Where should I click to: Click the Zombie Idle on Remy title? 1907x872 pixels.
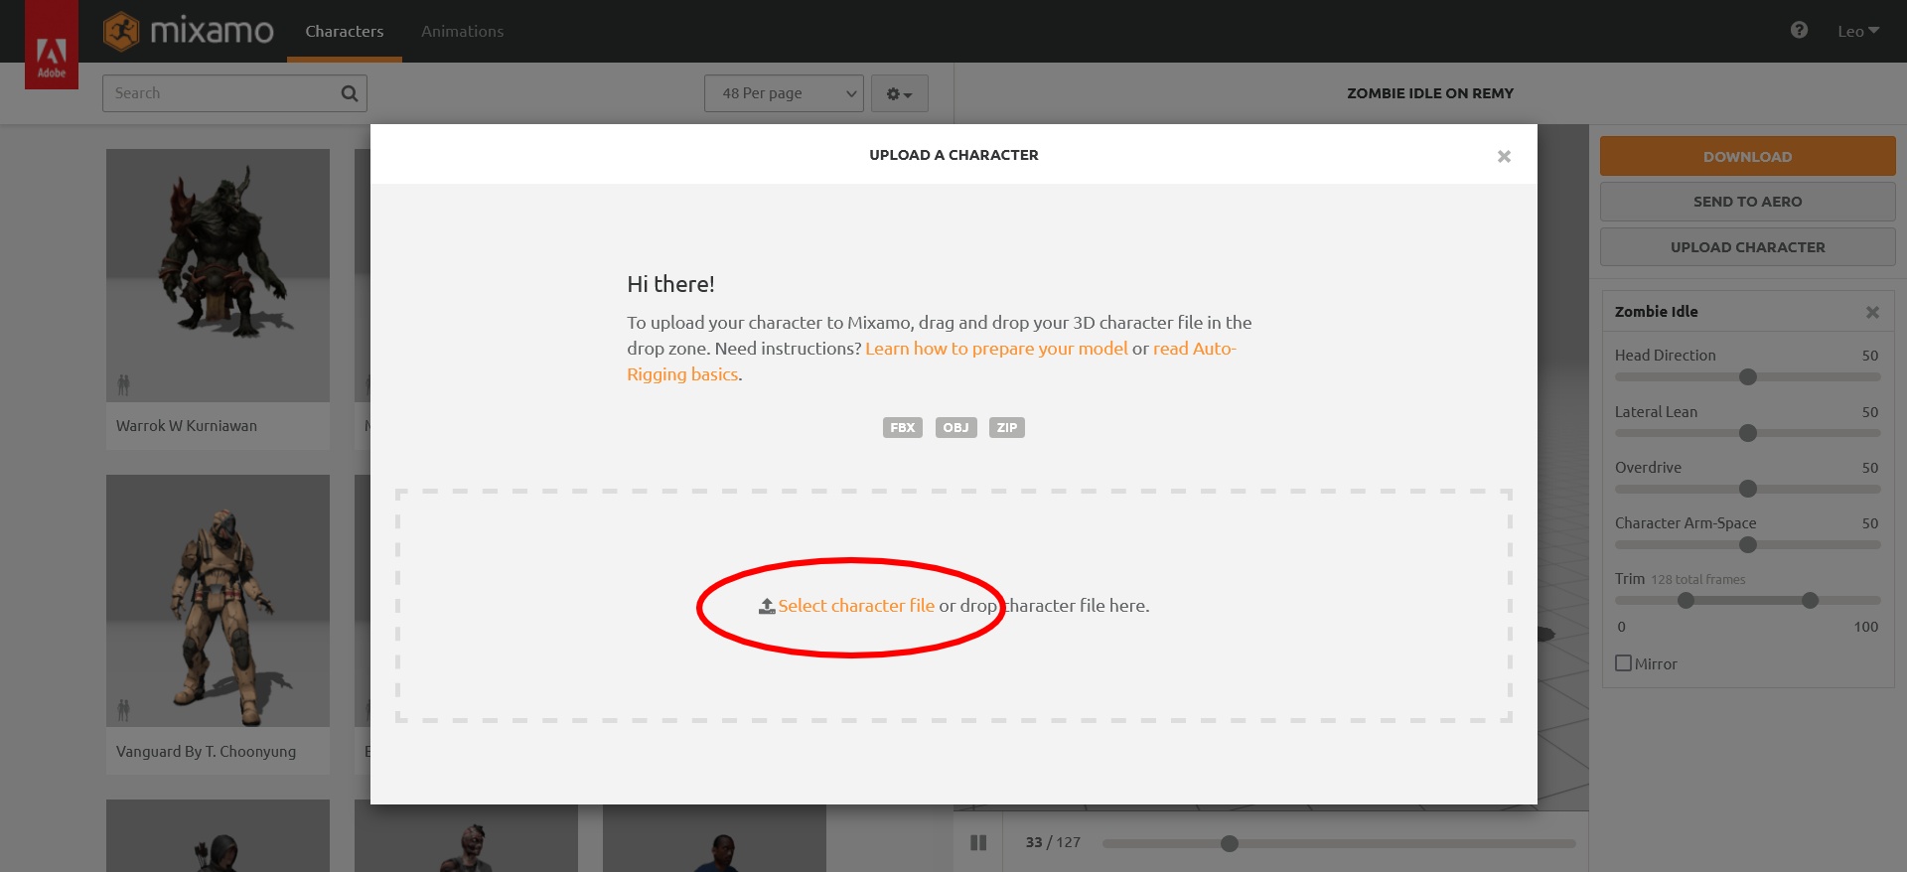[x=1430, y=93]
